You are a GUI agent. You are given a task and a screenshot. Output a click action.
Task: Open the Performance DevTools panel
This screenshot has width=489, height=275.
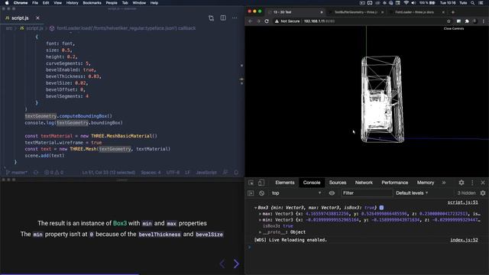click(x=395, y=183)
